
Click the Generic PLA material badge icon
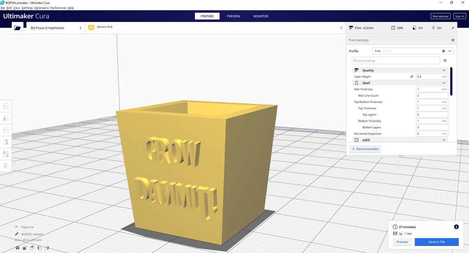[91, 27]
